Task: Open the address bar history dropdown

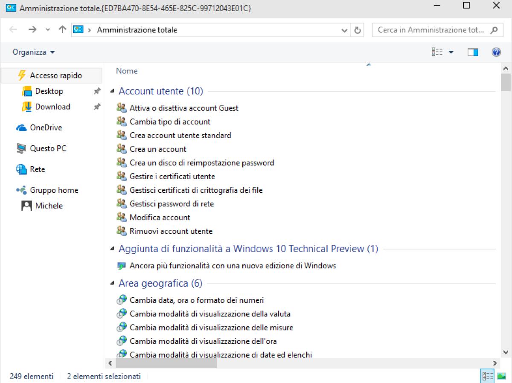Action: click(x=344, y=30)
